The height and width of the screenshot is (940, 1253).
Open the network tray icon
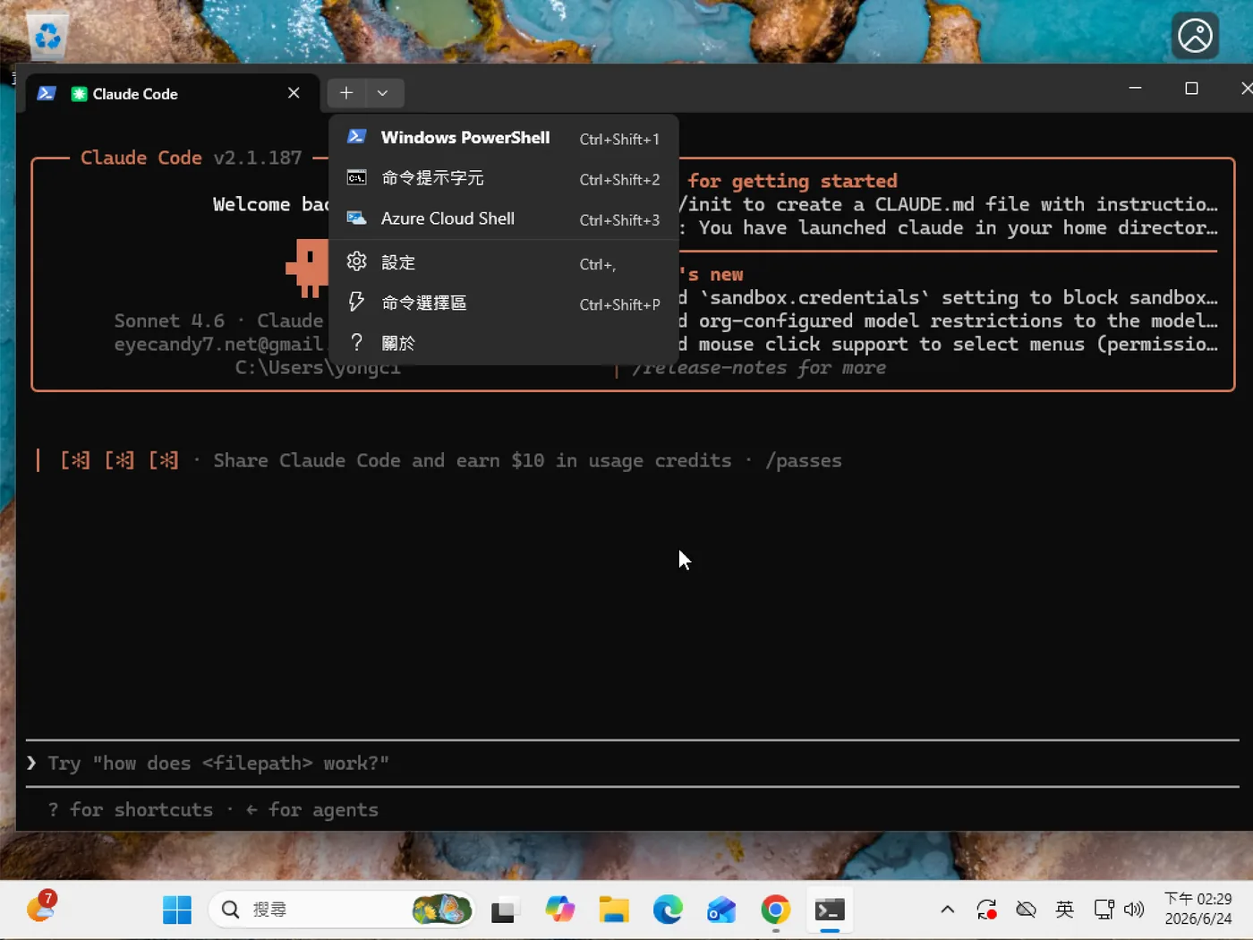pos(1104,910)
